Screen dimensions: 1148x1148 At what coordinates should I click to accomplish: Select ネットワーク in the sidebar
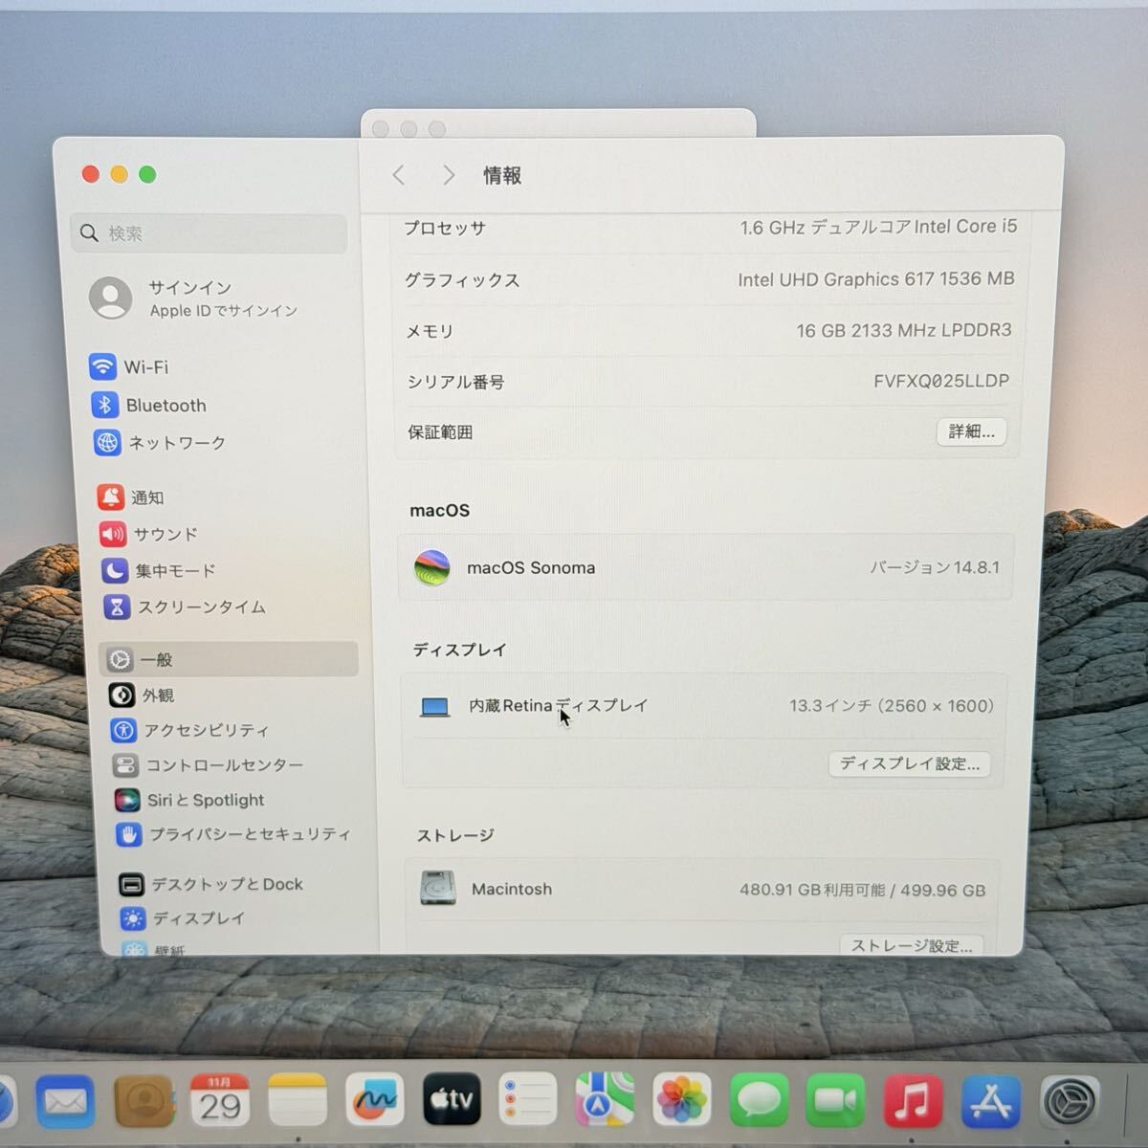click(161, 443)
